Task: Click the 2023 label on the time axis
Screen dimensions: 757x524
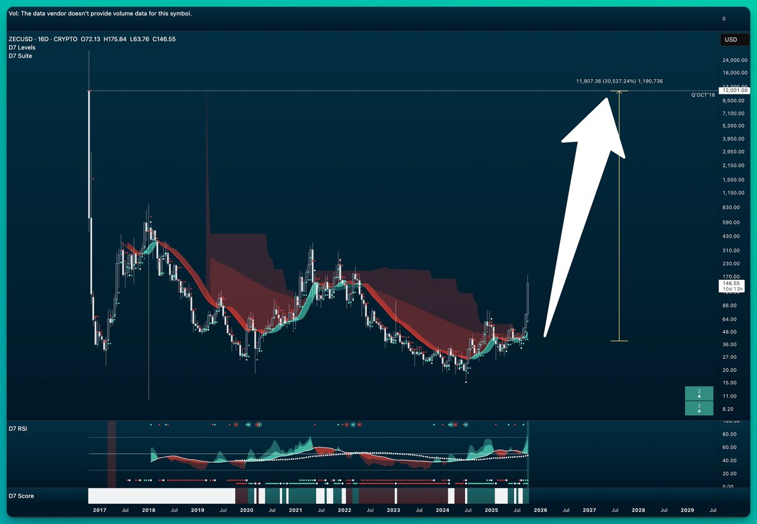Action: click(393, 509)
